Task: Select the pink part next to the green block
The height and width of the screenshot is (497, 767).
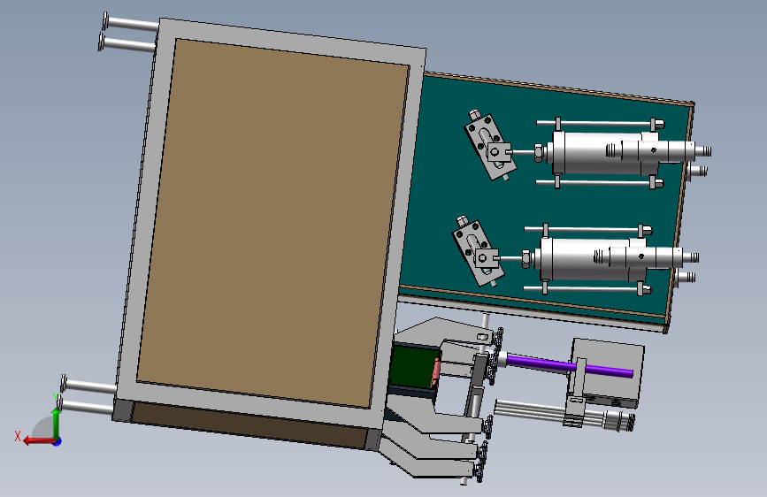Action: (x=436, y=371)
